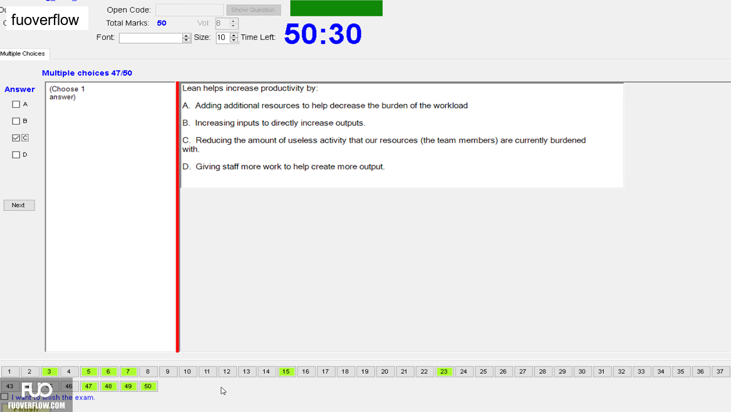Check answer option D checkbox
731x412 pixels.
[x=16, y=155]
